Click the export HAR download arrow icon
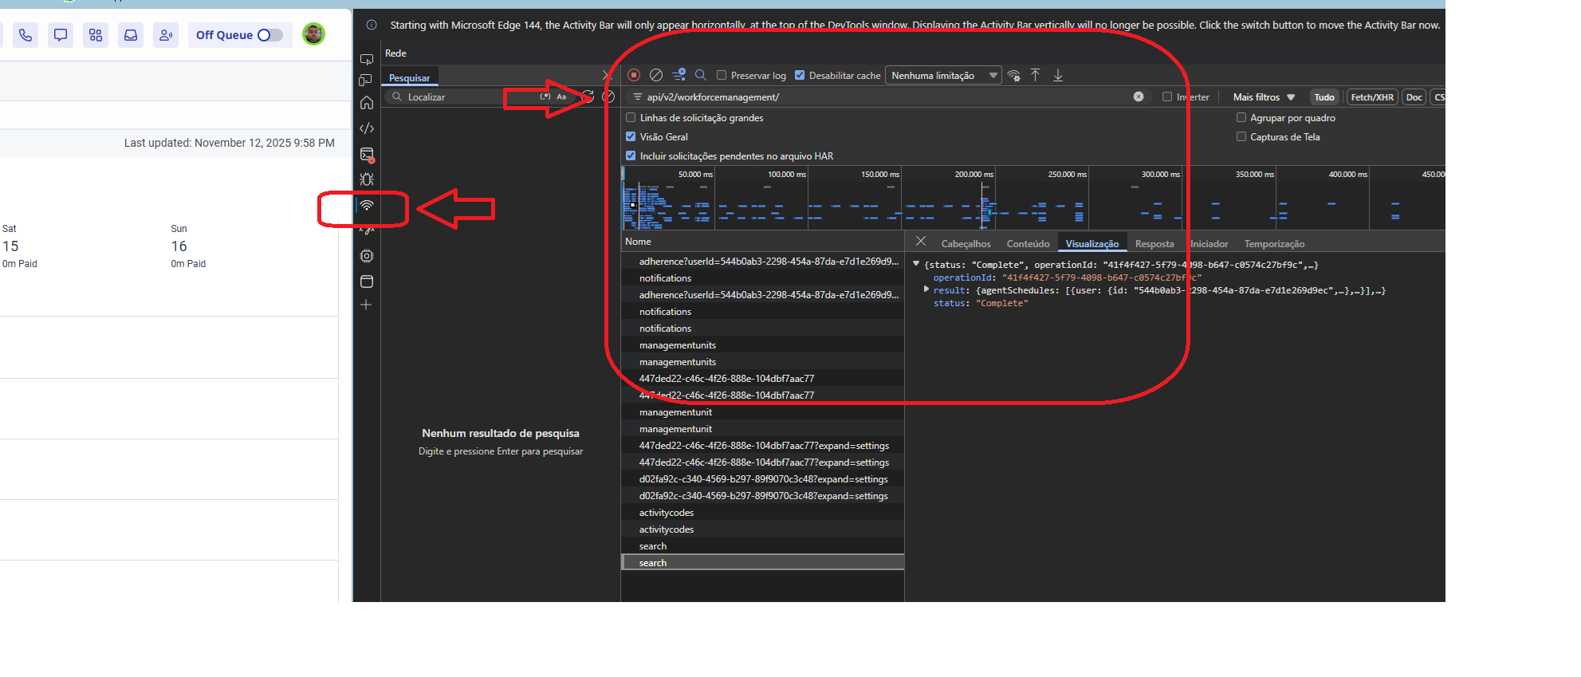Screen dimensions: 1581x677 pos(1058,75)
